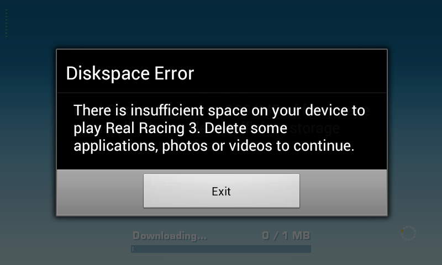Click the loading spinner icon

pos(408,233)
